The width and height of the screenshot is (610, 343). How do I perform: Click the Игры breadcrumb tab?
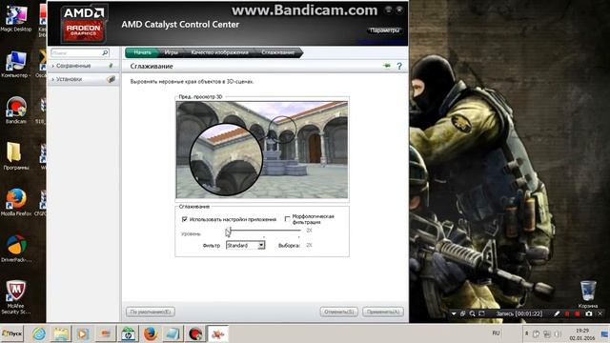coord(172,52)
